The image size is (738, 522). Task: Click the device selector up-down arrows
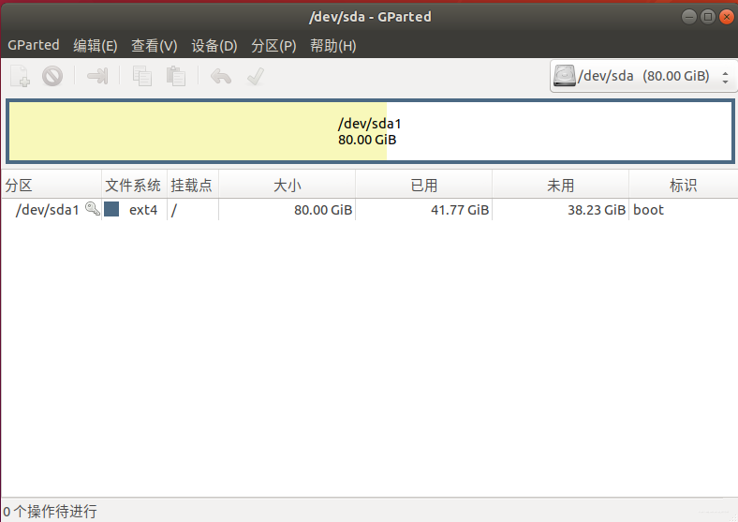click(x=725, y=77)
